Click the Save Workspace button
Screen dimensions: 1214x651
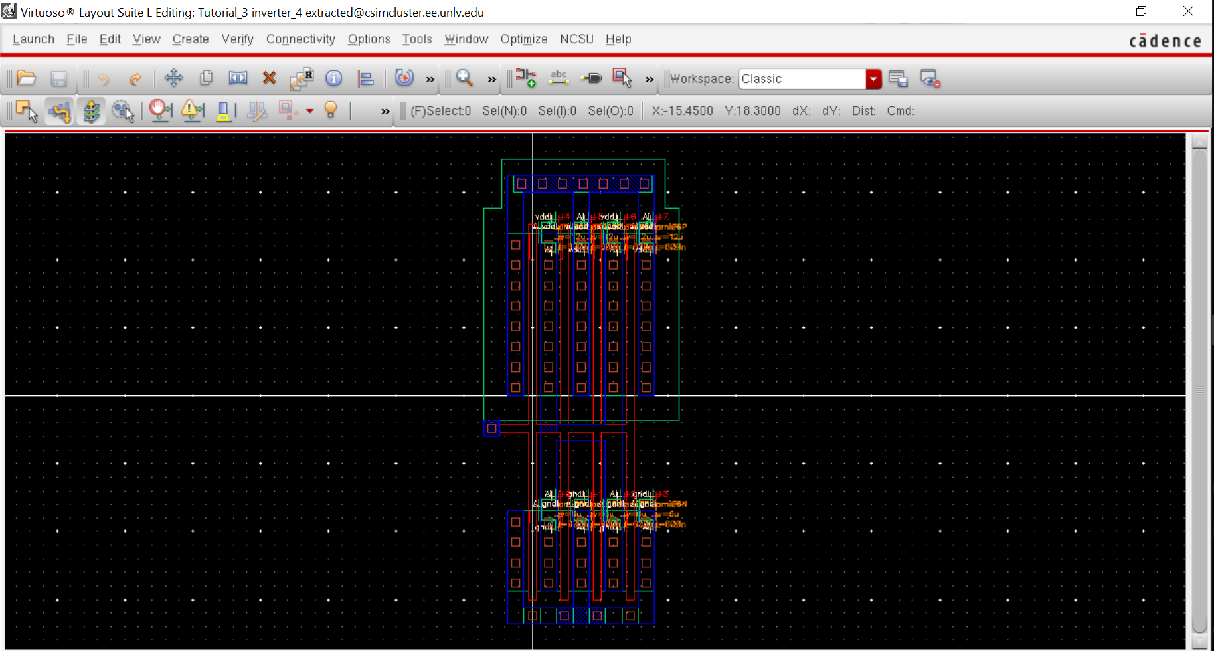click(898, 78)
